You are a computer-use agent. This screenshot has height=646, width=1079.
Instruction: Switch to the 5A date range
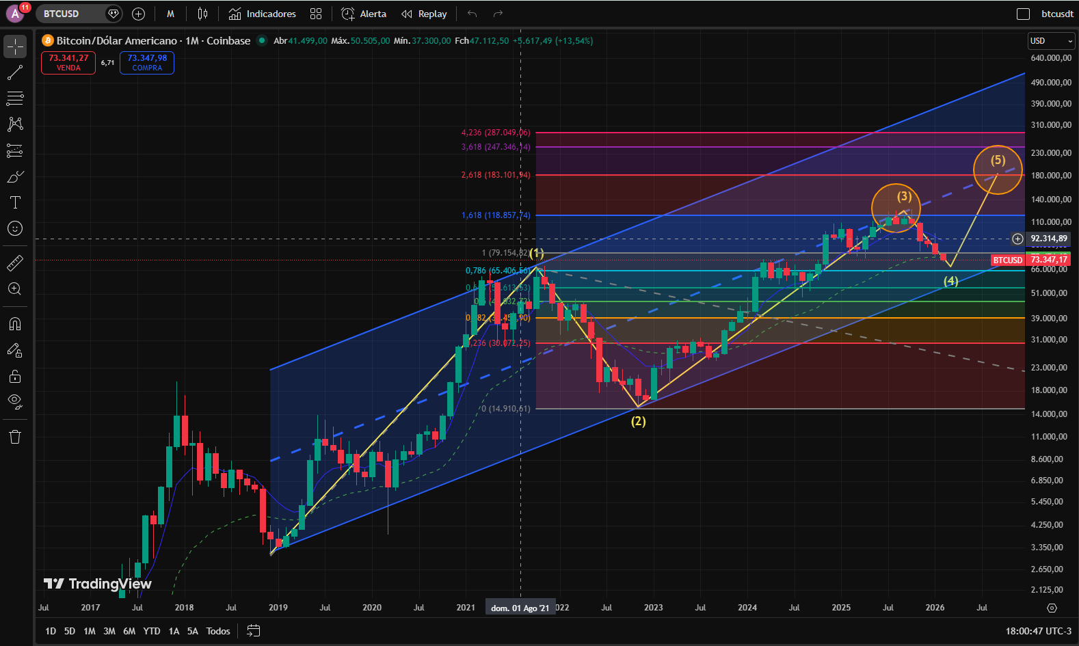pyautogui.click(x=193, y=631)
